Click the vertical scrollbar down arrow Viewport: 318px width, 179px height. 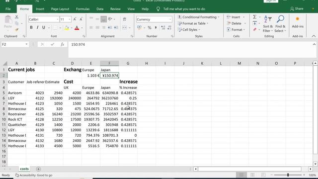pos(315,164)
